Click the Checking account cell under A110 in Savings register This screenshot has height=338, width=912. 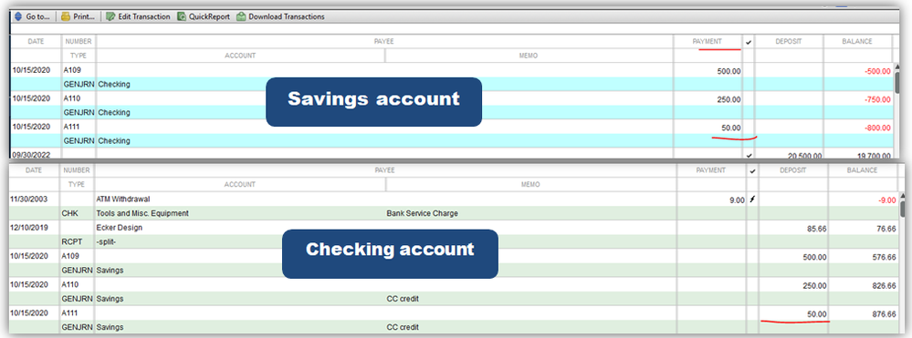114,112
